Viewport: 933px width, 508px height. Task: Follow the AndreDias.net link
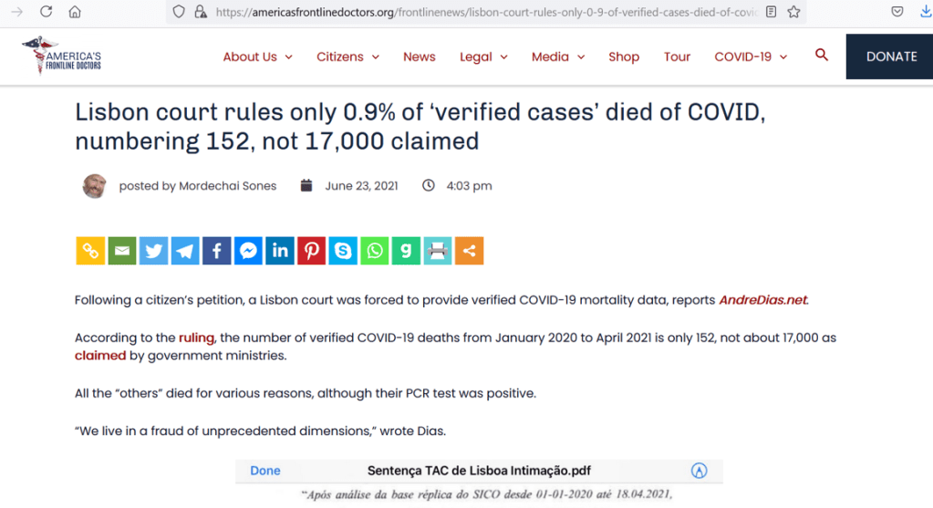pyautogui.click(x=762, y=300)
